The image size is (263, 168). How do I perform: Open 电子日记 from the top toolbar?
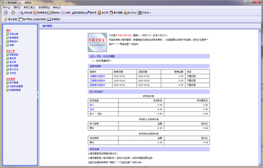point(130,13)
